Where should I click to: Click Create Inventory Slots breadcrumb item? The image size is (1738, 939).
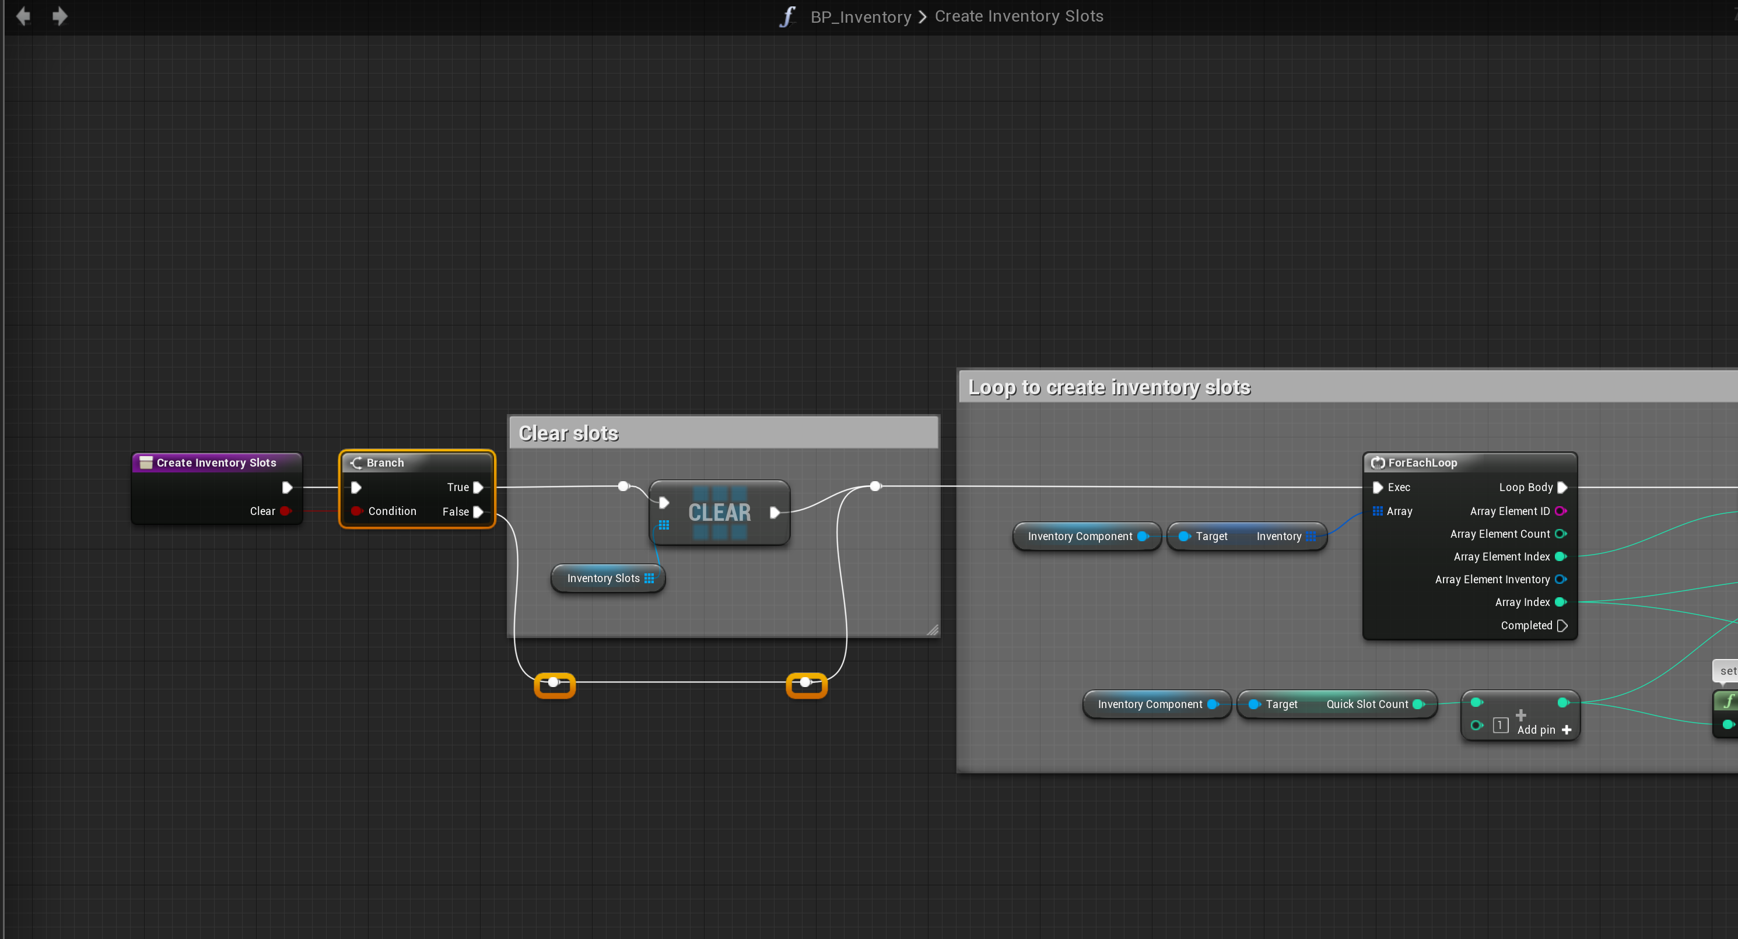tap(1019, 16)
